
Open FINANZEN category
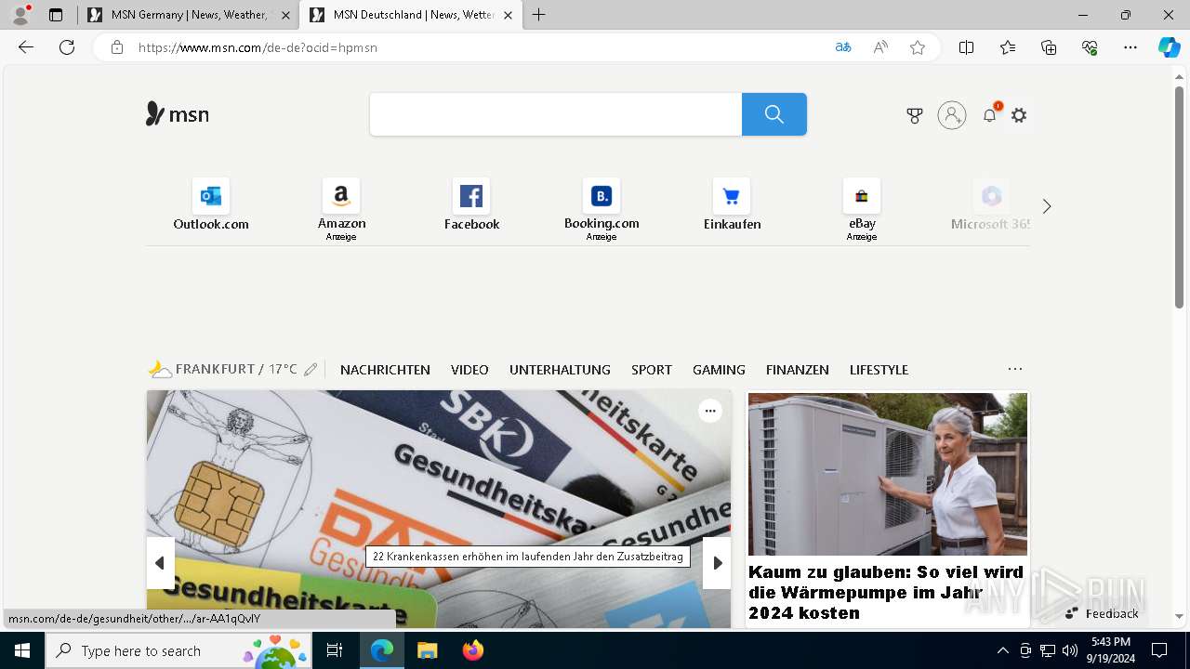tap(798, 370)
